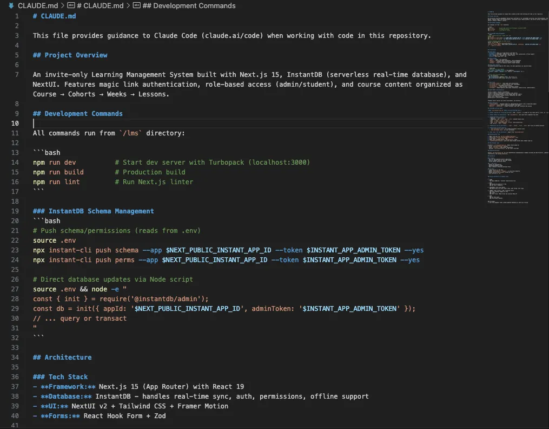Click 'npx instant-cli push schema' command text
Screen dimensions: 549x429
point(85,250)
